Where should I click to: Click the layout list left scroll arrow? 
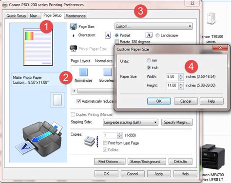(74, 91)
